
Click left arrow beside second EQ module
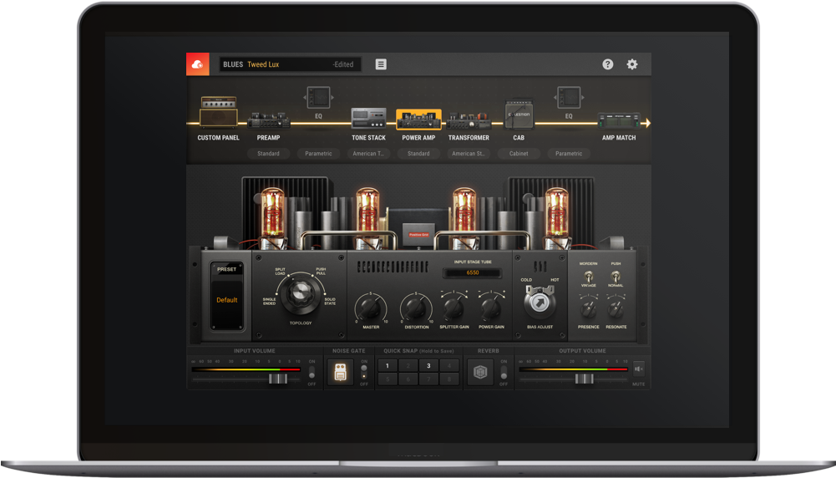click(x=555, y=98)
